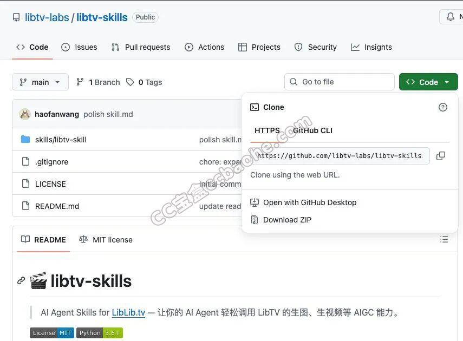Open the README.md file
The width and height of the screenshot is (463, 341).
click(57, 206)
